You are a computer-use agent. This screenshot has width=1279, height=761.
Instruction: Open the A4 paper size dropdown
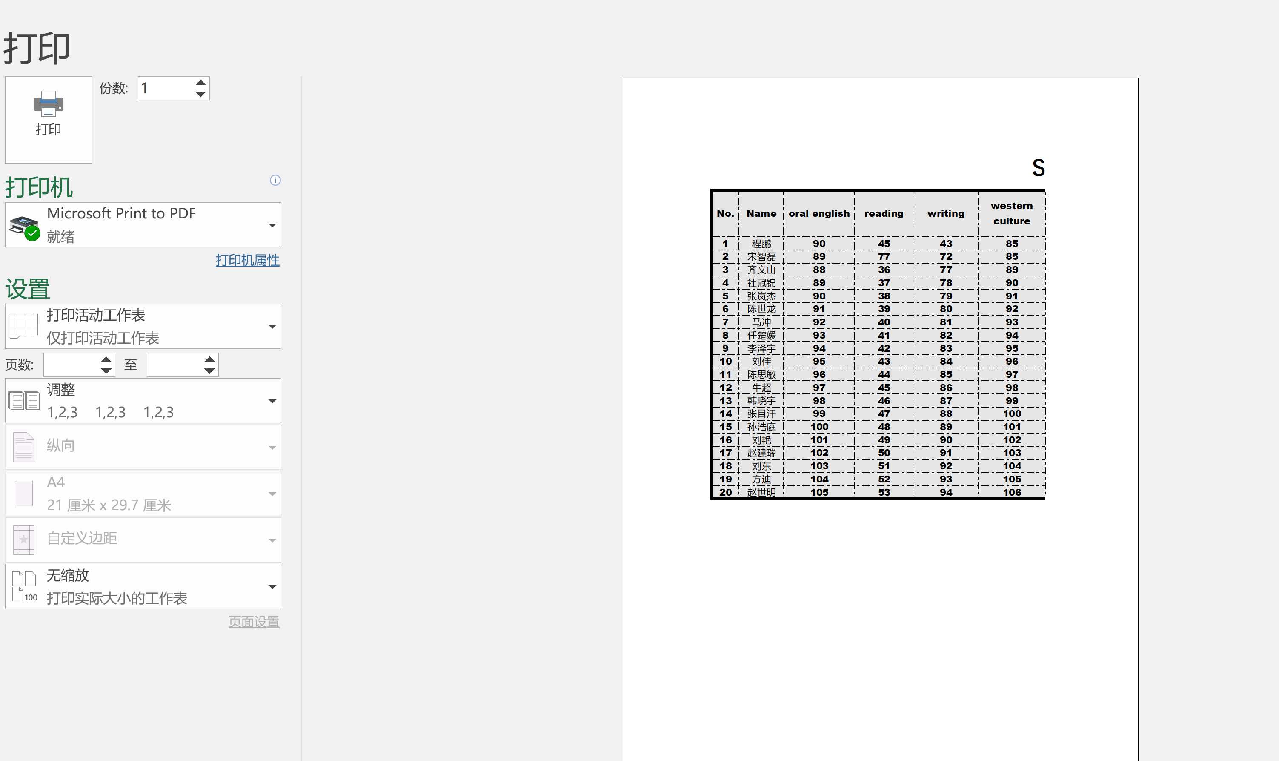143,493
